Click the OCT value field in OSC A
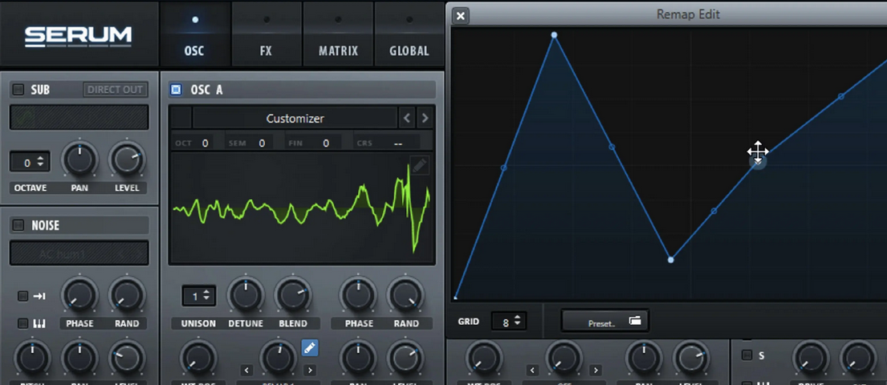Screen dimensions: 887x385 204,143
